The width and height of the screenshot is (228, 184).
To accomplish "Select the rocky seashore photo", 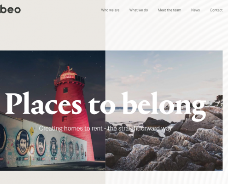I will [164, 110].
